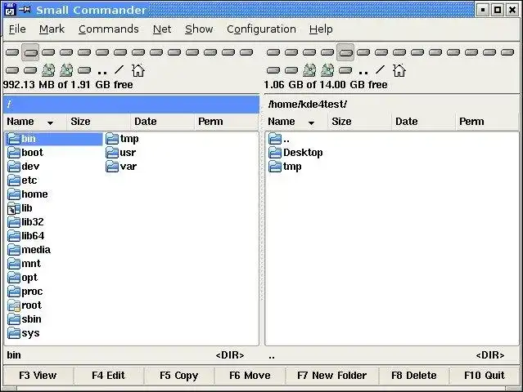Jump to root via right panel slash button
The image size is (523, 392).
(381, 70)
